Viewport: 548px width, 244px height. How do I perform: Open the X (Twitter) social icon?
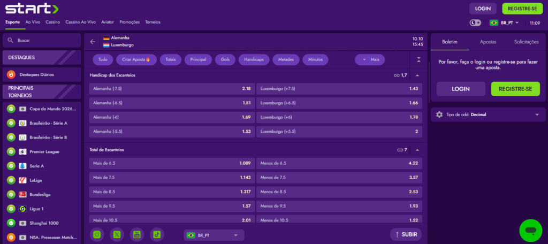[117, 234]
